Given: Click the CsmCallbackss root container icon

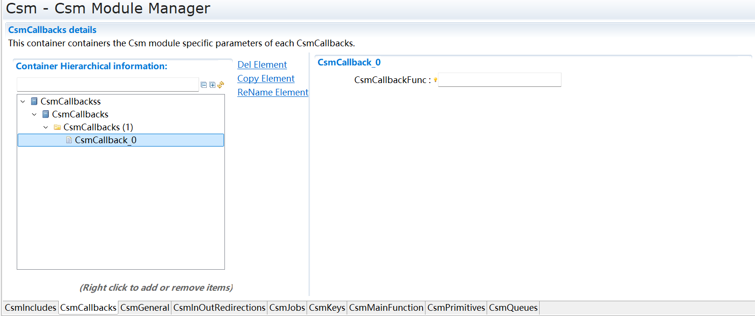Looking at the screenshot, I should 34,101.
